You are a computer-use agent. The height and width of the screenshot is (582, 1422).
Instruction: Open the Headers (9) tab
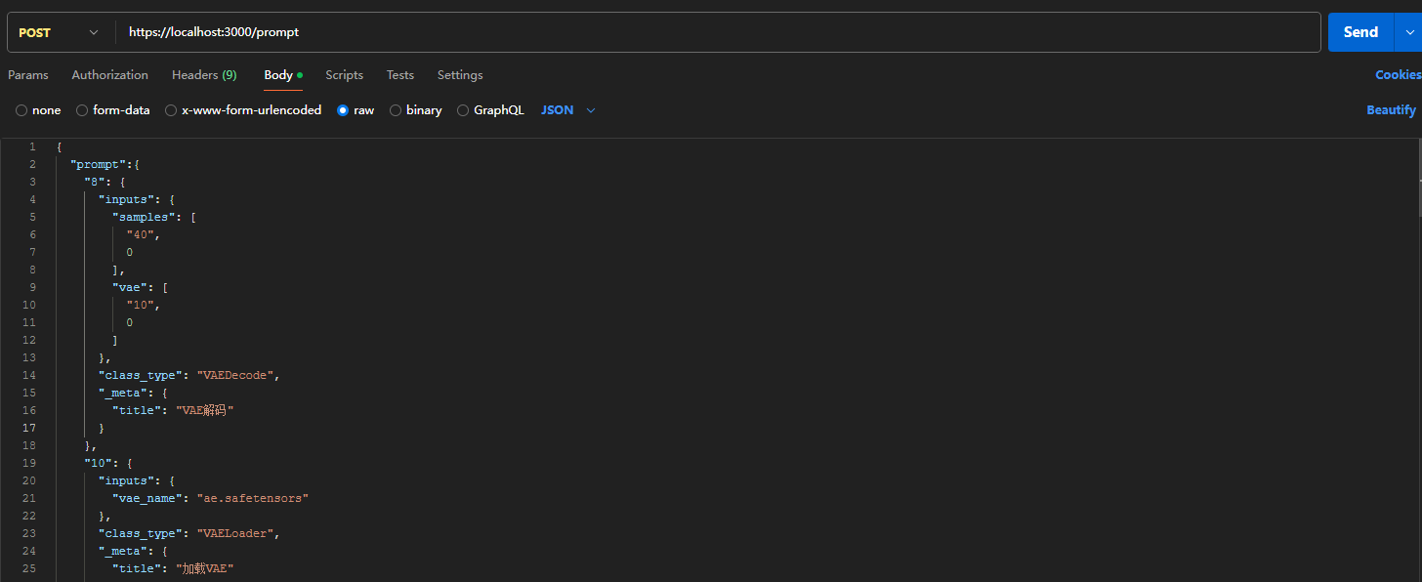point(204,75)
